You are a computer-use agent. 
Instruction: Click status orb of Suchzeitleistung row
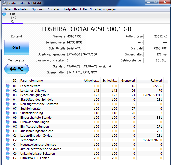click(8, 113)
